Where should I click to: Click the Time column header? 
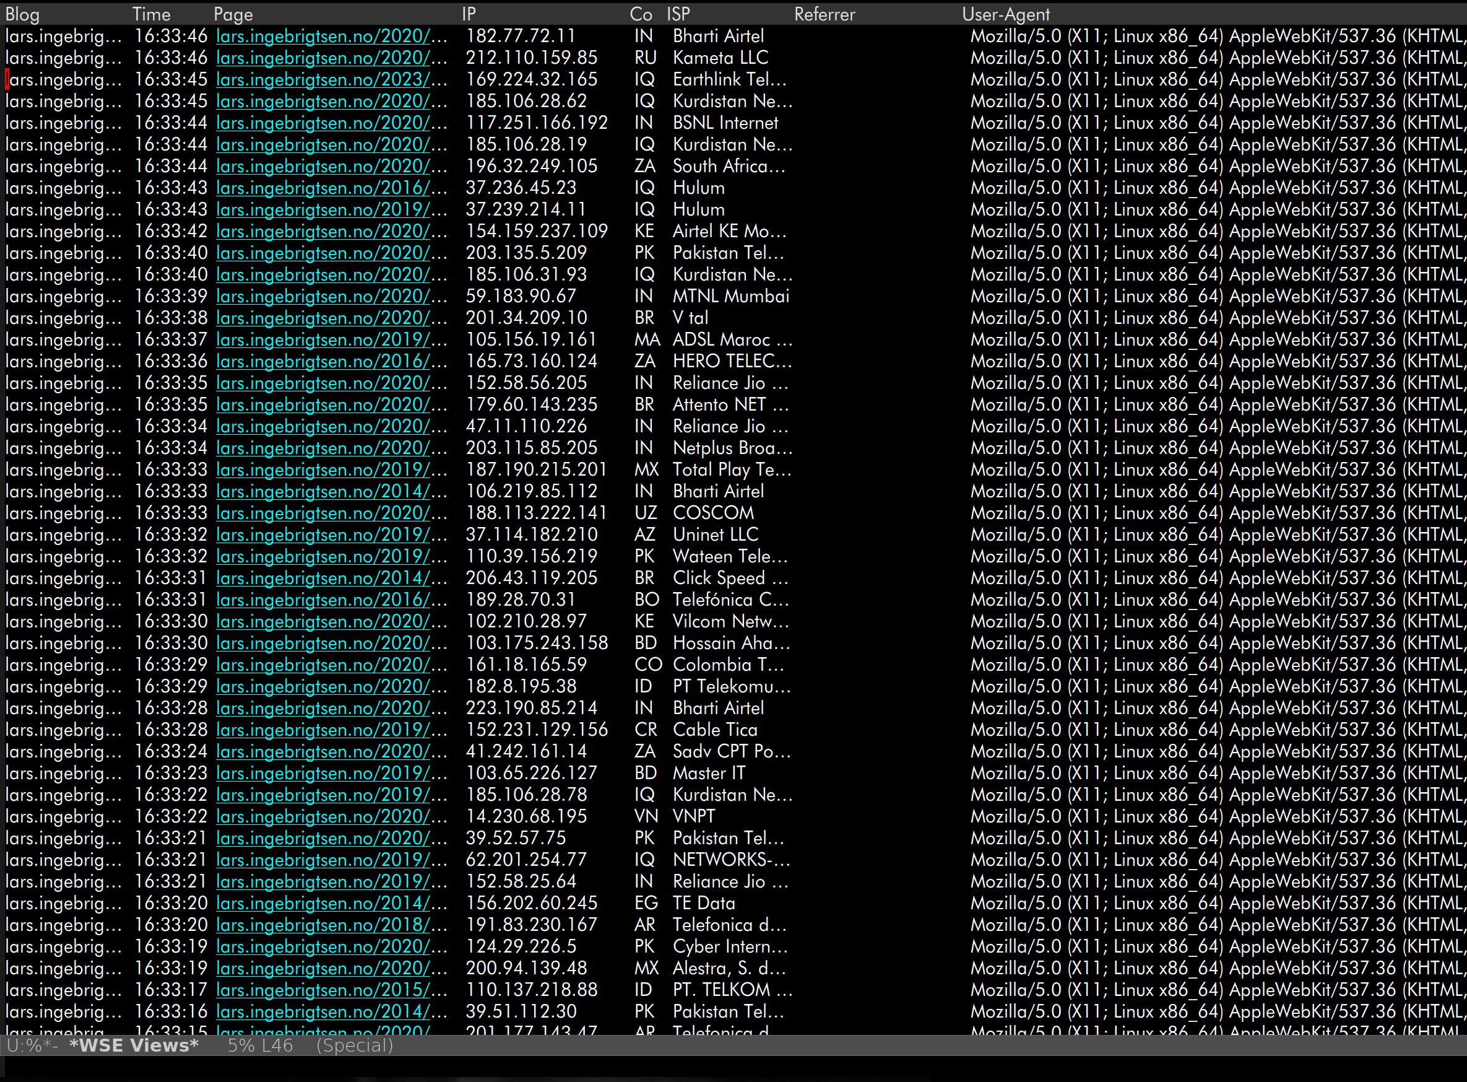pos(151,14)
